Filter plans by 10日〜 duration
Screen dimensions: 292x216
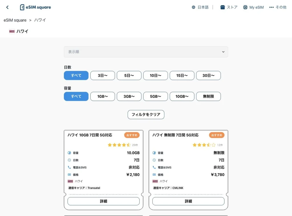pos(155,76)
